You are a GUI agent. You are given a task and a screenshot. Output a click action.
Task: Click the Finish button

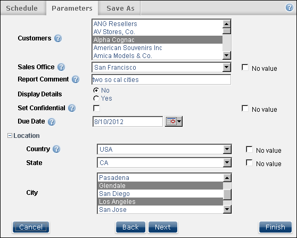click(275, 227)
